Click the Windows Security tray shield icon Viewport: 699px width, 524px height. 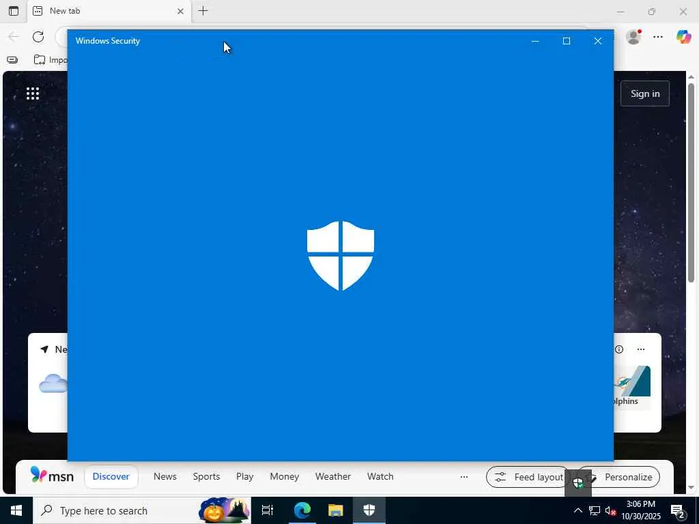(577, 482)
